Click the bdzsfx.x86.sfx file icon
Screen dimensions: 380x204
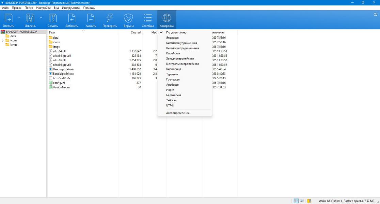51,78
